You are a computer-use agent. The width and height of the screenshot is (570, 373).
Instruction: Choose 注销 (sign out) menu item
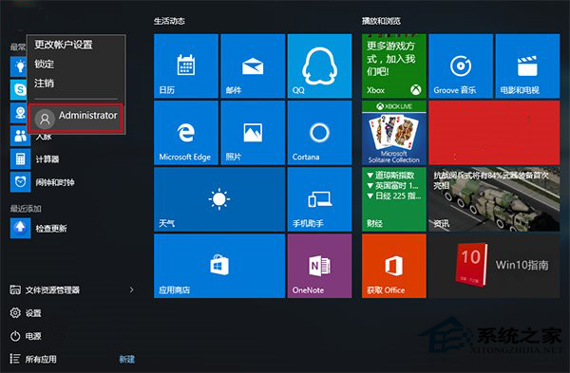point(44,84)
